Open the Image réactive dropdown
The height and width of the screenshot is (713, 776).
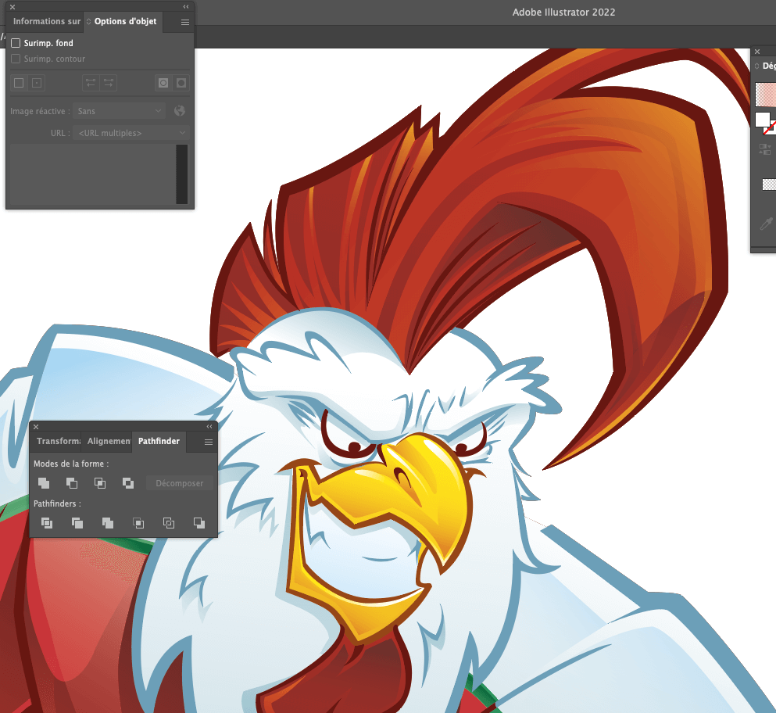(120, 111)
